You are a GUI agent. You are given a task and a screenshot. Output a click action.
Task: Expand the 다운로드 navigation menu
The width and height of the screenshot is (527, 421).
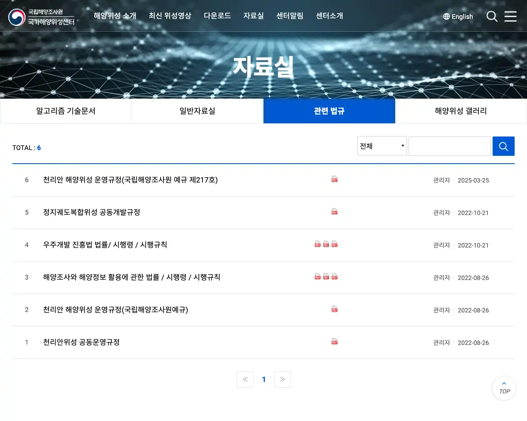217,16
